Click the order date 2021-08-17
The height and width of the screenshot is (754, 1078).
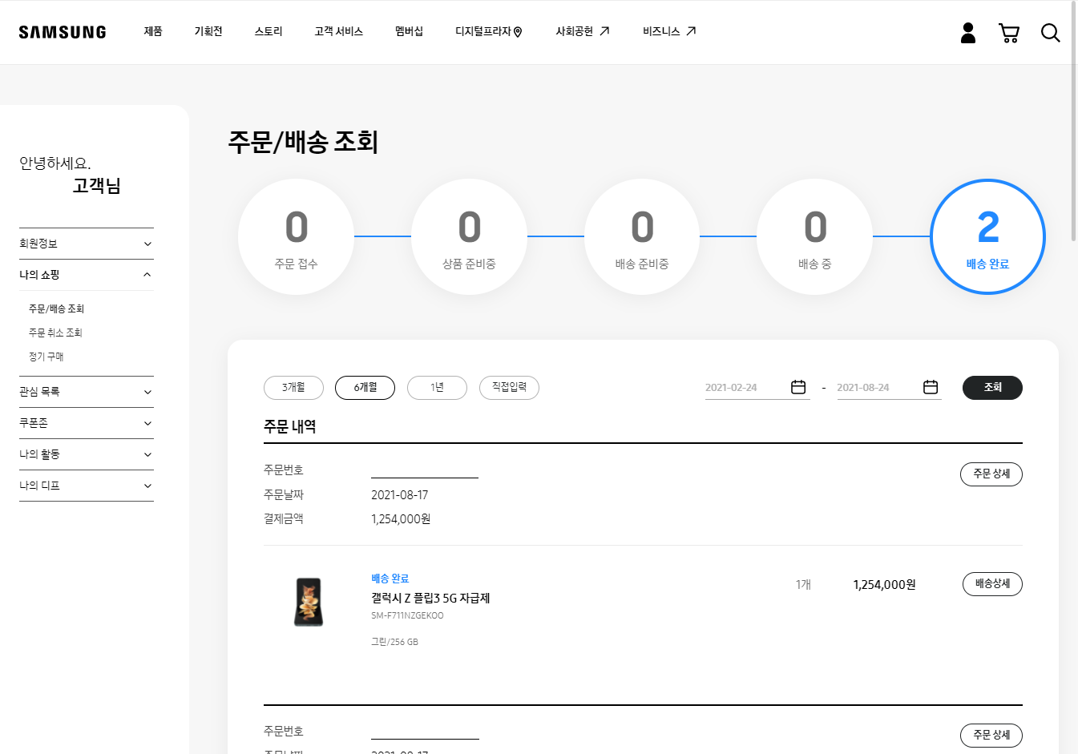tap(399, 495)
